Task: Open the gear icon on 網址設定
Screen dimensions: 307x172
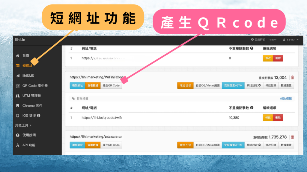Action: coord(260,85)
